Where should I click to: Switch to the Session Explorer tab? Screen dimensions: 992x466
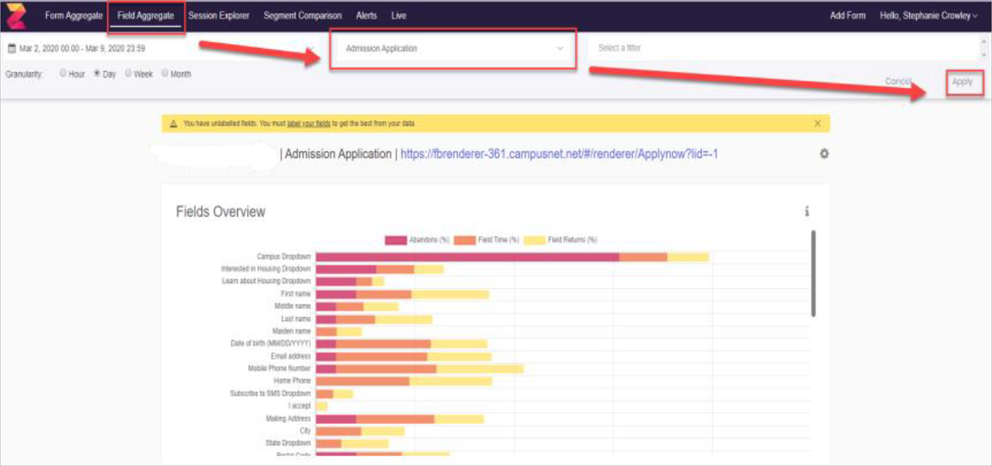coord(218,16)
